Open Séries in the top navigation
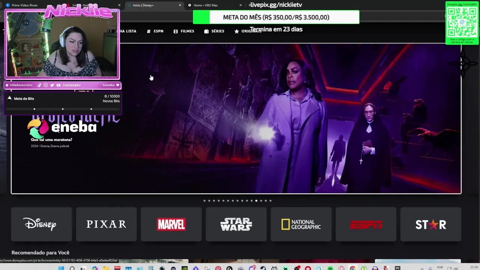 click(214, 31)
